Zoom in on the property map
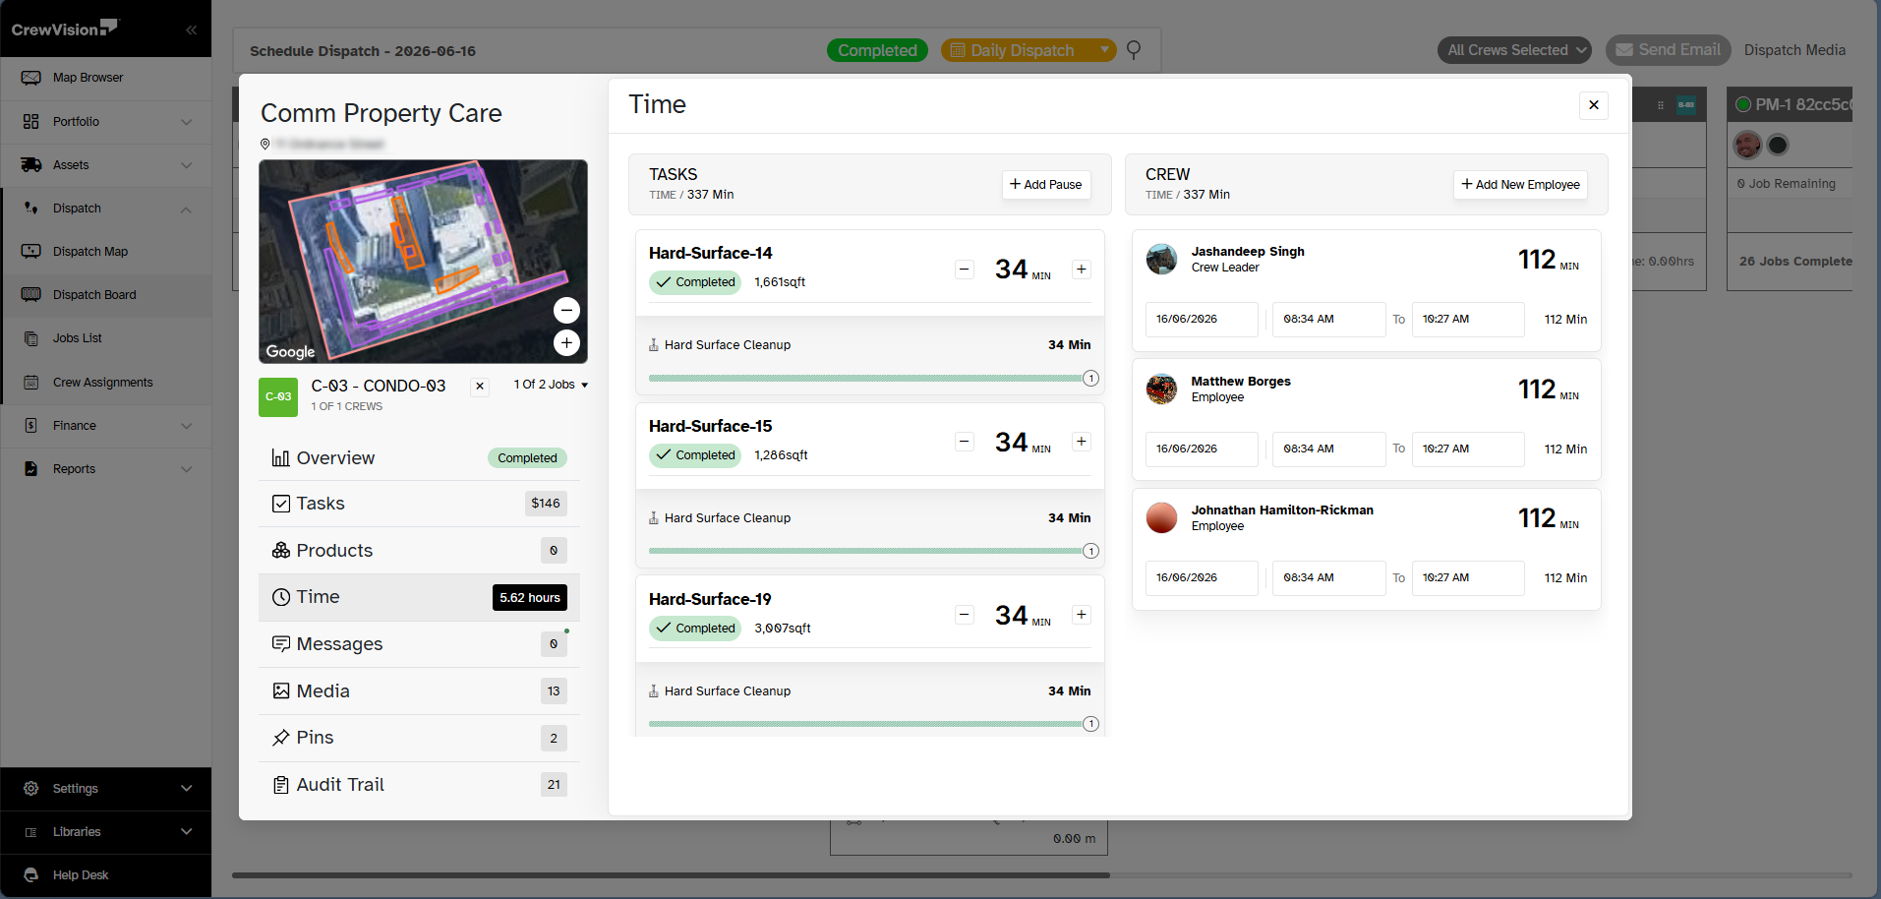The width and height of the screenshot is (1881, 899). [566, 343]
